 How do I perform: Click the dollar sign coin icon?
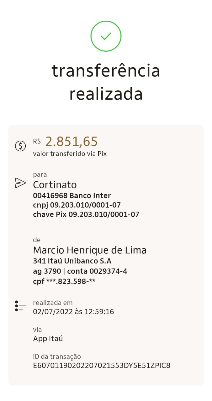[x=20, y=146]
